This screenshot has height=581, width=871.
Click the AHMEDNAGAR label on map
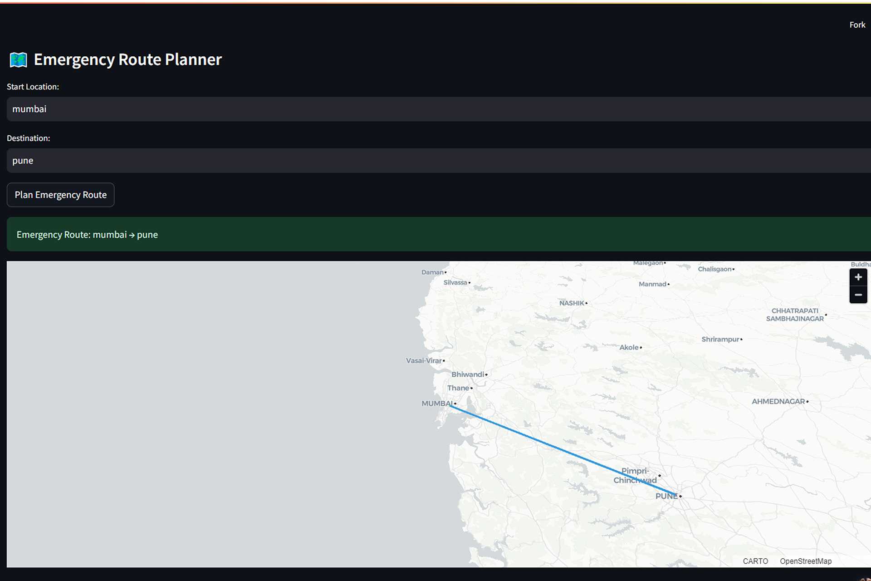(x=778, y=402)
